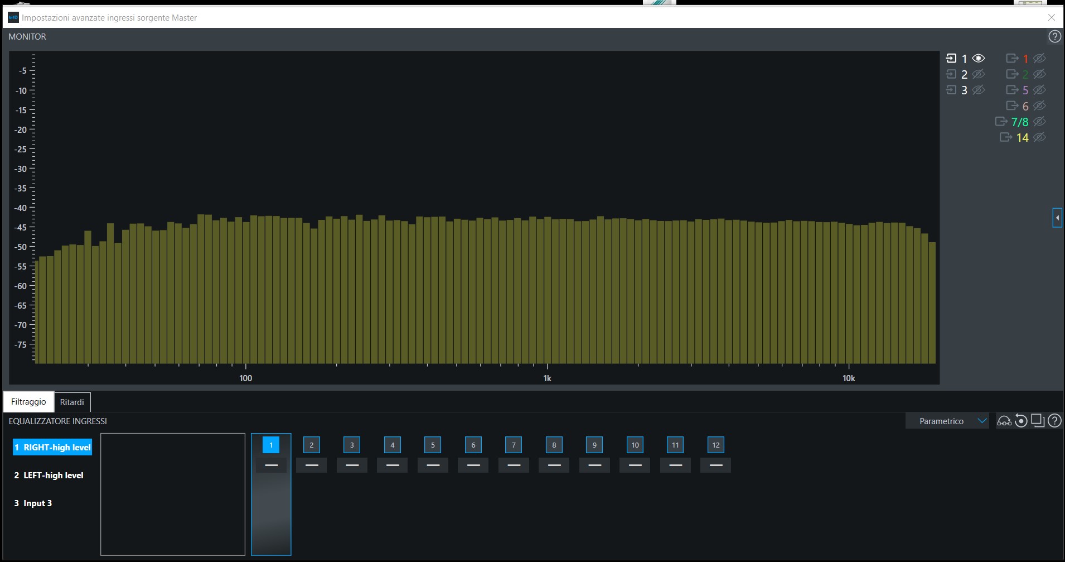Image resolution: width=1065 pixels, height=562 pixels.
Task: Select equalizer band 5 button
Action: [x=433, y=445]
